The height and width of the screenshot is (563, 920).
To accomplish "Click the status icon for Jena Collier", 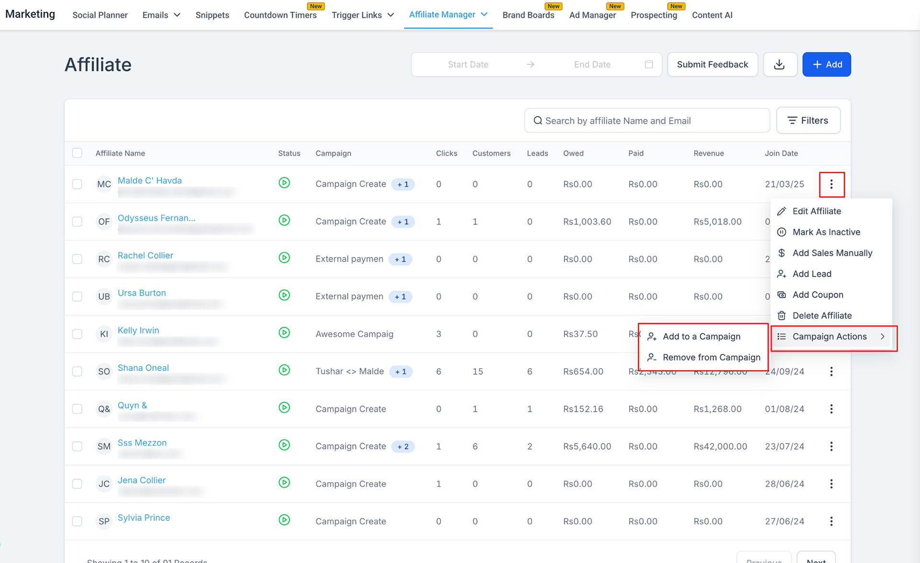I will [x=284, y=482].
